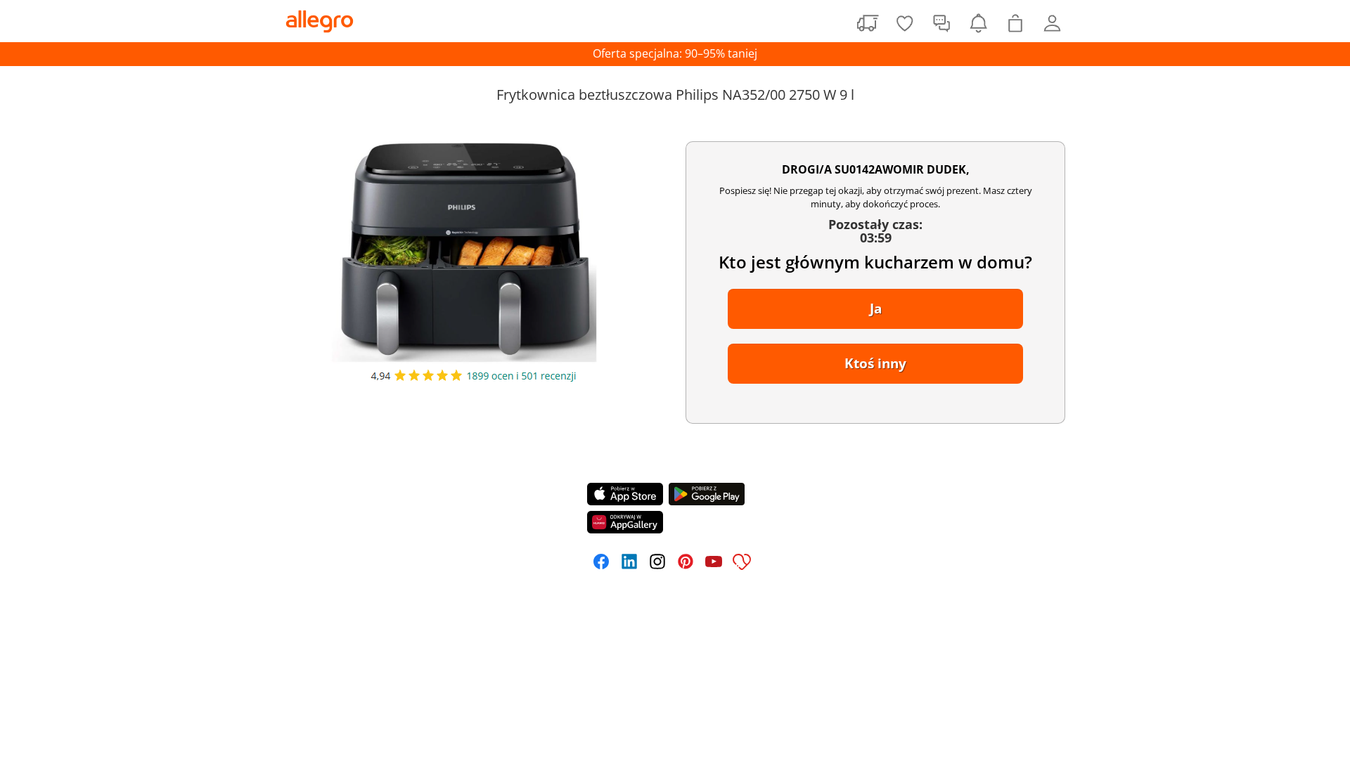The image size is (1350, 759).
Task: Open the Huawei AppGallery badge
Action: (625, 522)
